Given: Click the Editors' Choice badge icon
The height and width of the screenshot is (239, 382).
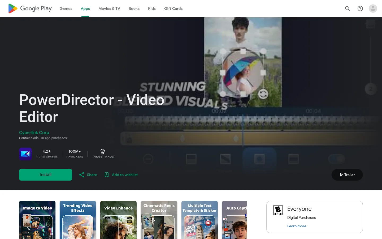Looking at the screenshot, I should point(103,151).
